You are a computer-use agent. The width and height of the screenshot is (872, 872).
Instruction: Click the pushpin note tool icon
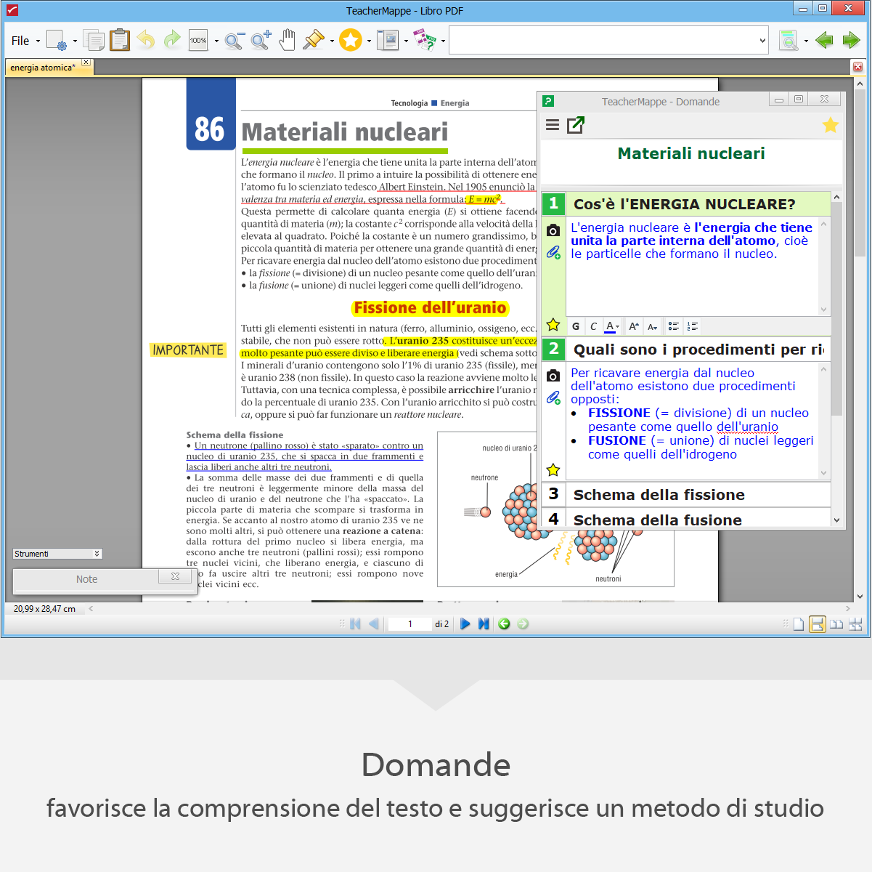pyautogui.click(x=314, y=40)
